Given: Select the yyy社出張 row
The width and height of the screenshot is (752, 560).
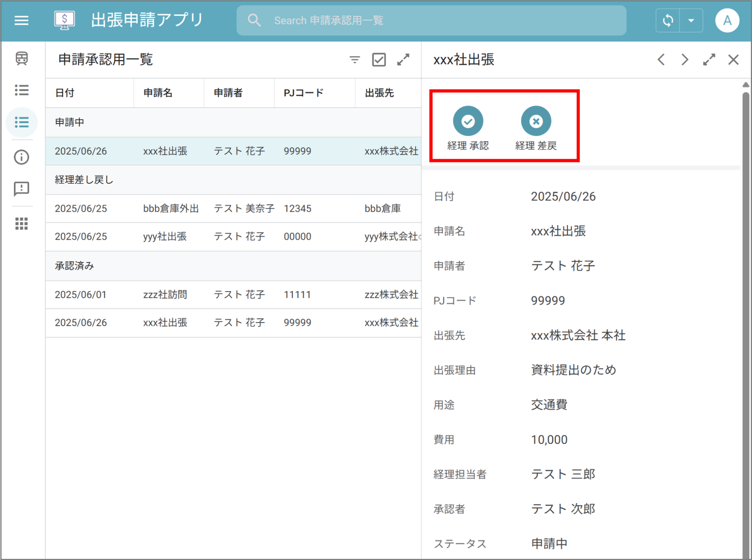Looking at the screenshot, I should coord(233,237).
